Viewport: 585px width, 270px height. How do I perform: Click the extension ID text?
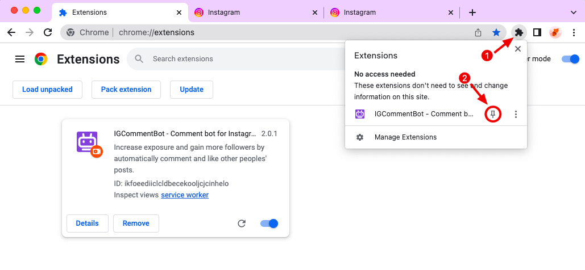tap(171, 183)
